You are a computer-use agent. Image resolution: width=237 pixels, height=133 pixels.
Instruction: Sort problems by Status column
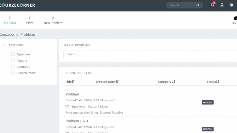point(213,81)
